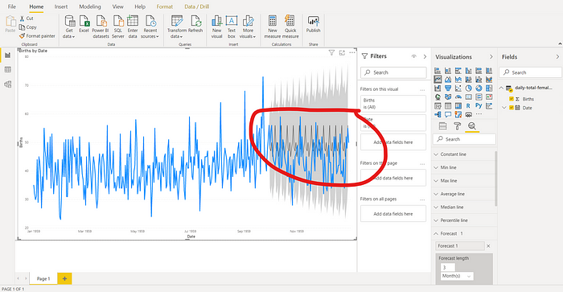Toggle Filters pane visibility eye icon

tap(413, 56)
